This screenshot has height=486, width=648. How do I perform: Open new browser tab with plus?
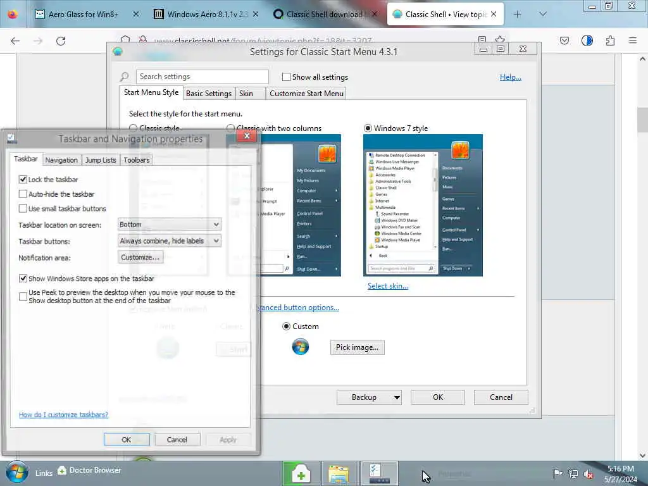point(517,15)
